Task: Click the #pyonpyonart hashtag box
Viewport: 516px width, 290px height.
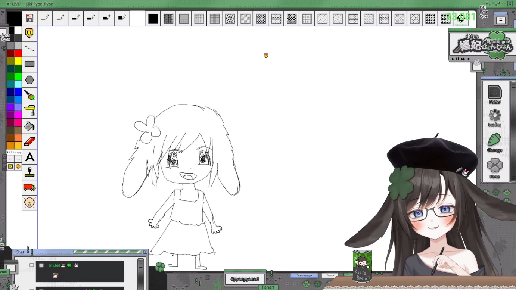Action: (245, 279)
